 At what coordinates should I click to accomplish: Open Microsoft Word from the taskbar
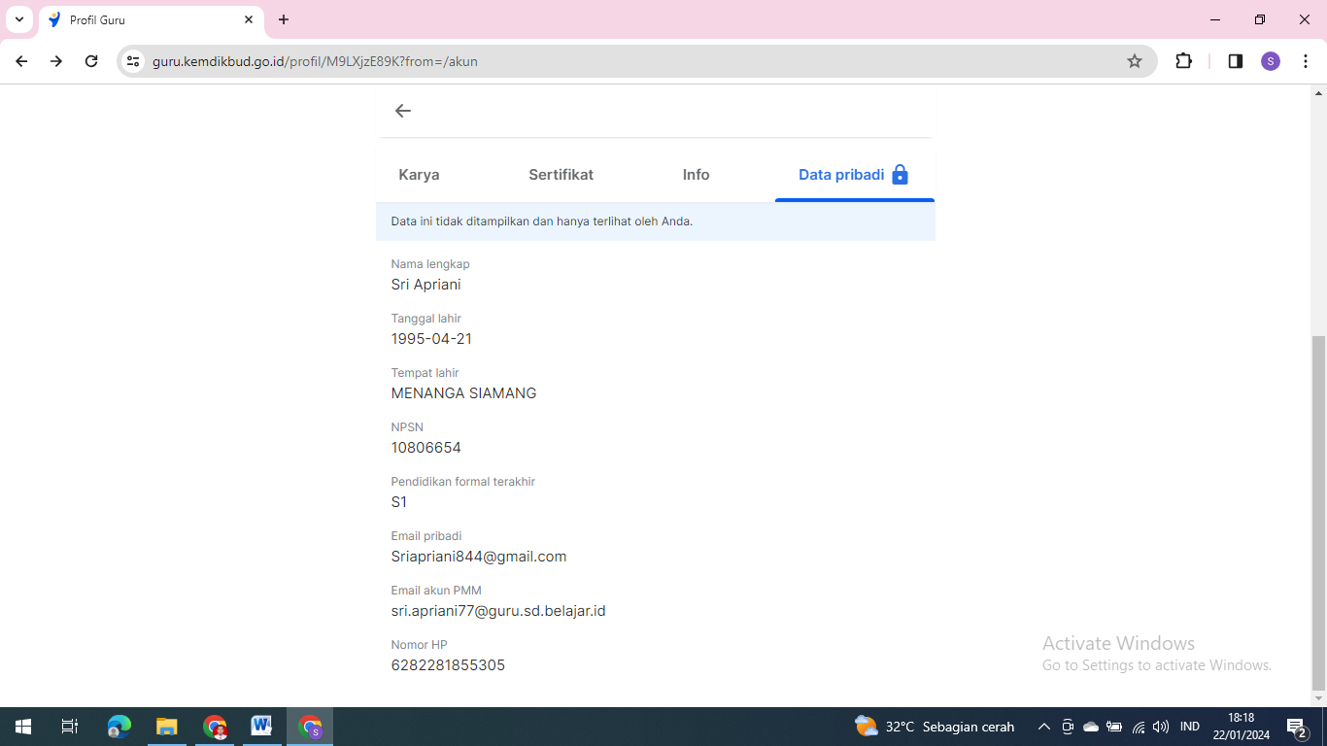[260, 726]
